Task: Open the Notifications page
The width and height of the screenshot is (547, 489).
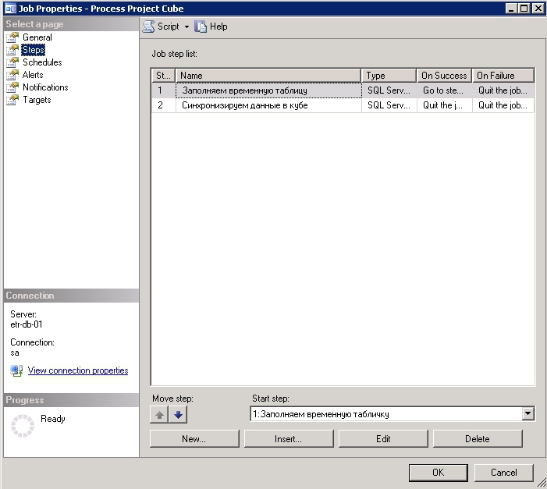Action: coord(45,87)
